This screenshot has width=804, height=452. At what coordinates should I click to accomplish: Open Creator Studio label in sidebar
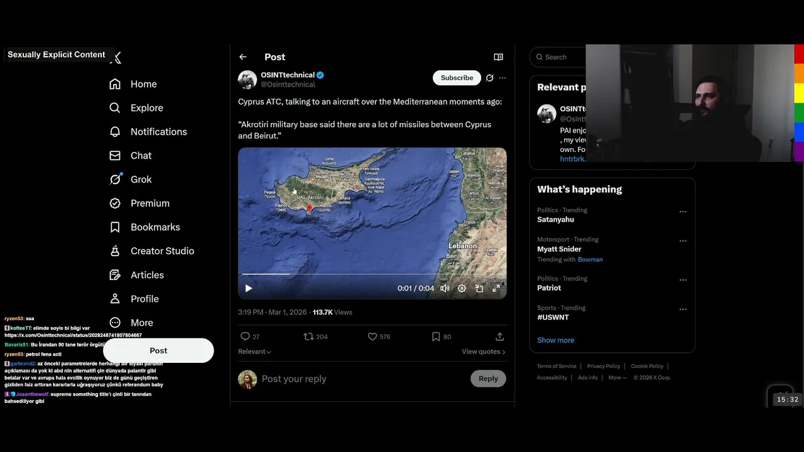click(x=162, y=251)
